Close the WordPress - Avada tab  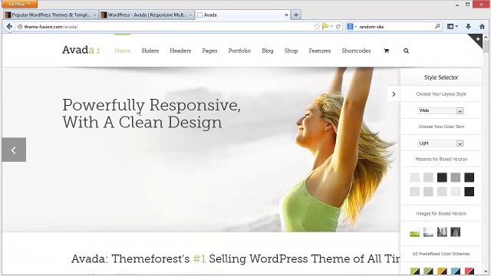tap(190, 15)
